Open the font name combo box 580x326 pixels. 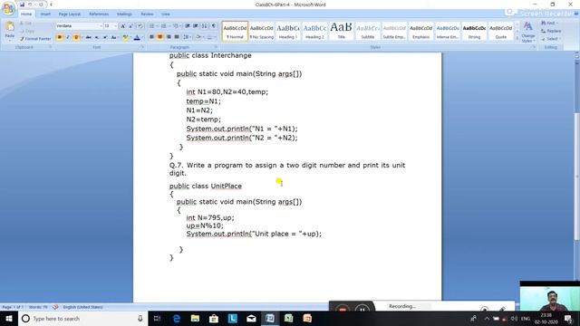pos(79,26)
